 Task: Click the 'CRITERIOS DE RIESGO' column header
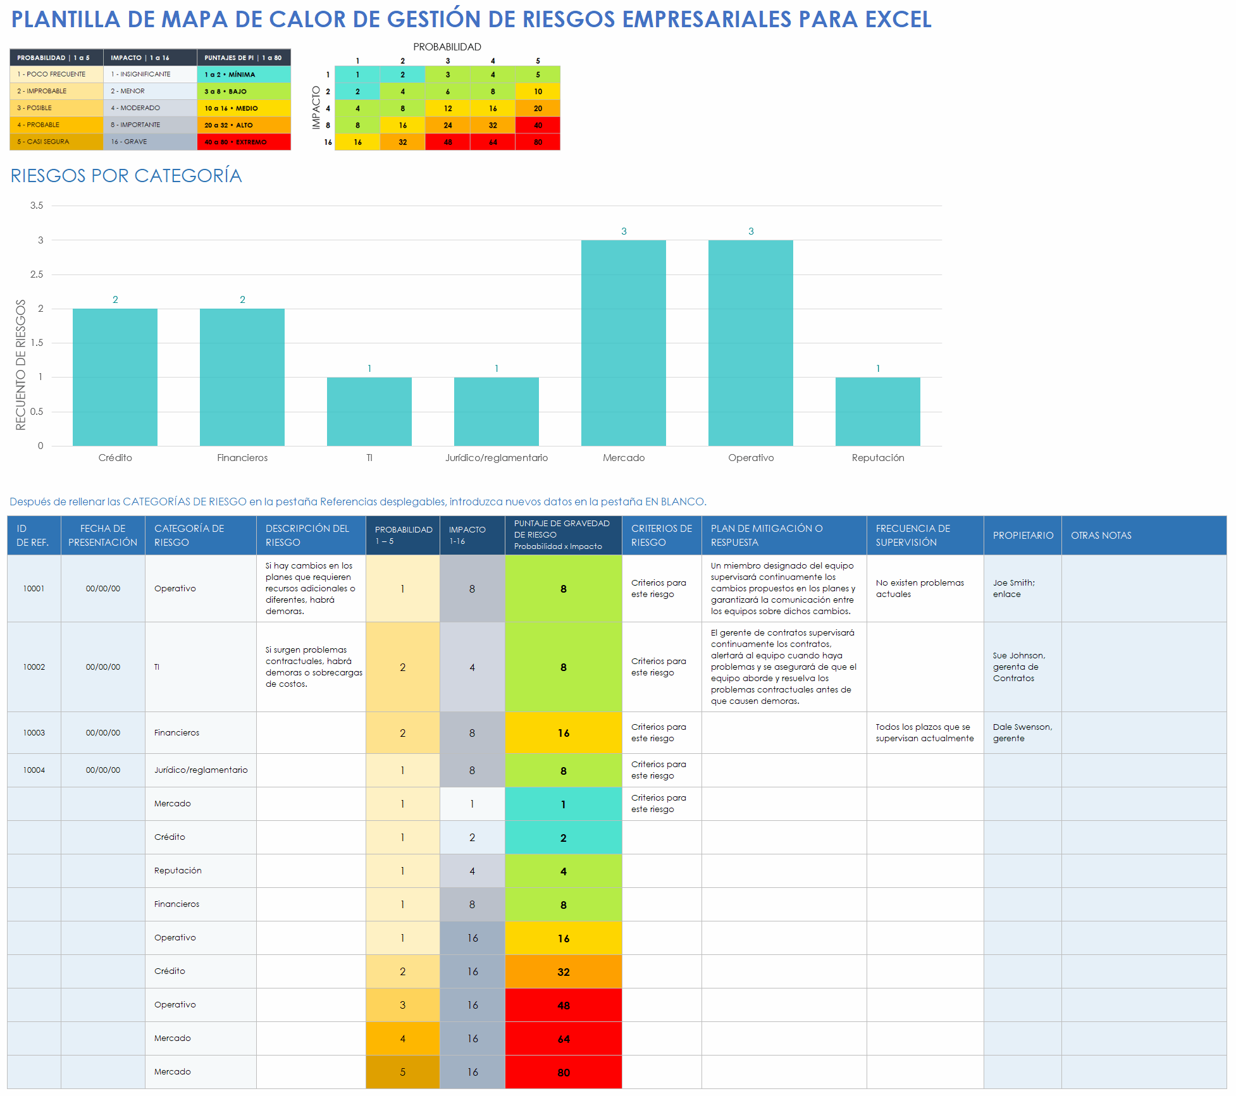pos(662,535)
